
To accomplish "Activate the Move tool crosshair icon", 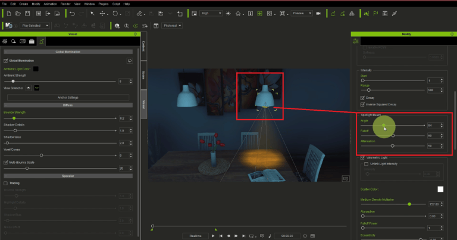I will [x=102, y=14].
